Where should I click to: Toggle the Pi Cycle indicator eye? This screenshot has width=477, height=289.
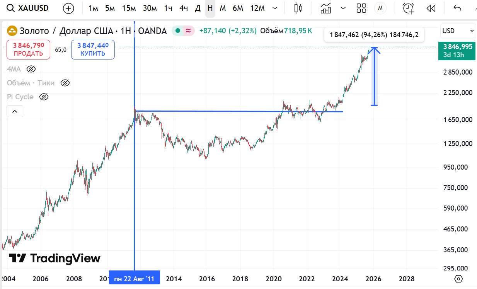coord(44,97)
